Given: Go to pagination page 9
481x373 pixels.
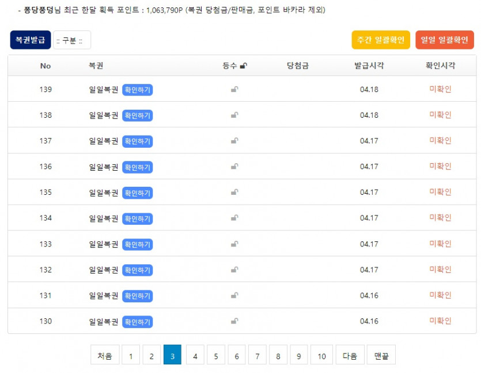Looking at the screenshot, I should pyautogui.click(x=299, y=355).
